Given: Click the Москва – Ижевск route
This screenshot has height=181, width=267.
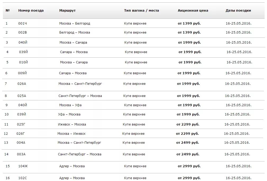Looking at the screenshot, I should (71, 134).
